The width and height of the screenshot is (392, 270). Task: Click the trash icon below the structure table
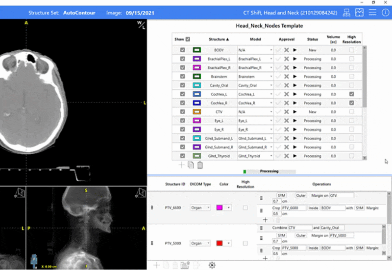(200, 165)
